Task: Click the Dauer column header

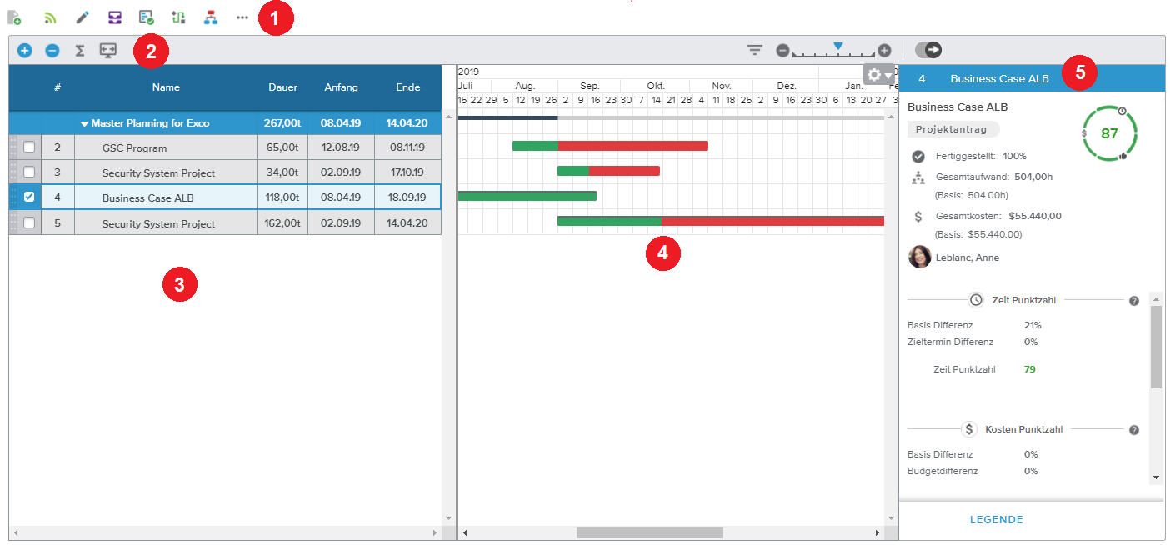Action: (x=282, y=87)
